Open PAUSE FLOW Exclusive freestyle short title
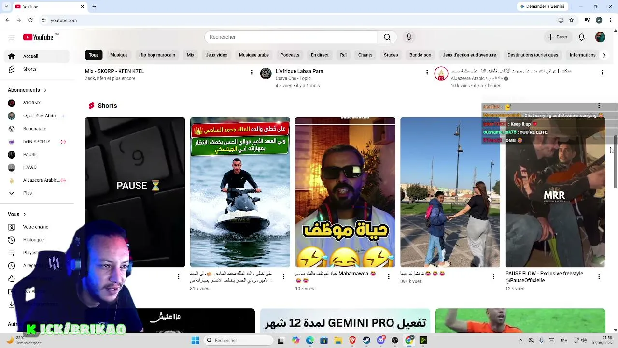This screenshot has height=348, width=618. pyautogui.click(x=544, y=277)
